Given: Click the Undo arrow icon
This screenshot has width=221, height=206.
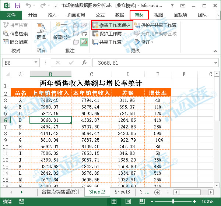Looking at the screenshot, I should 28,6.
